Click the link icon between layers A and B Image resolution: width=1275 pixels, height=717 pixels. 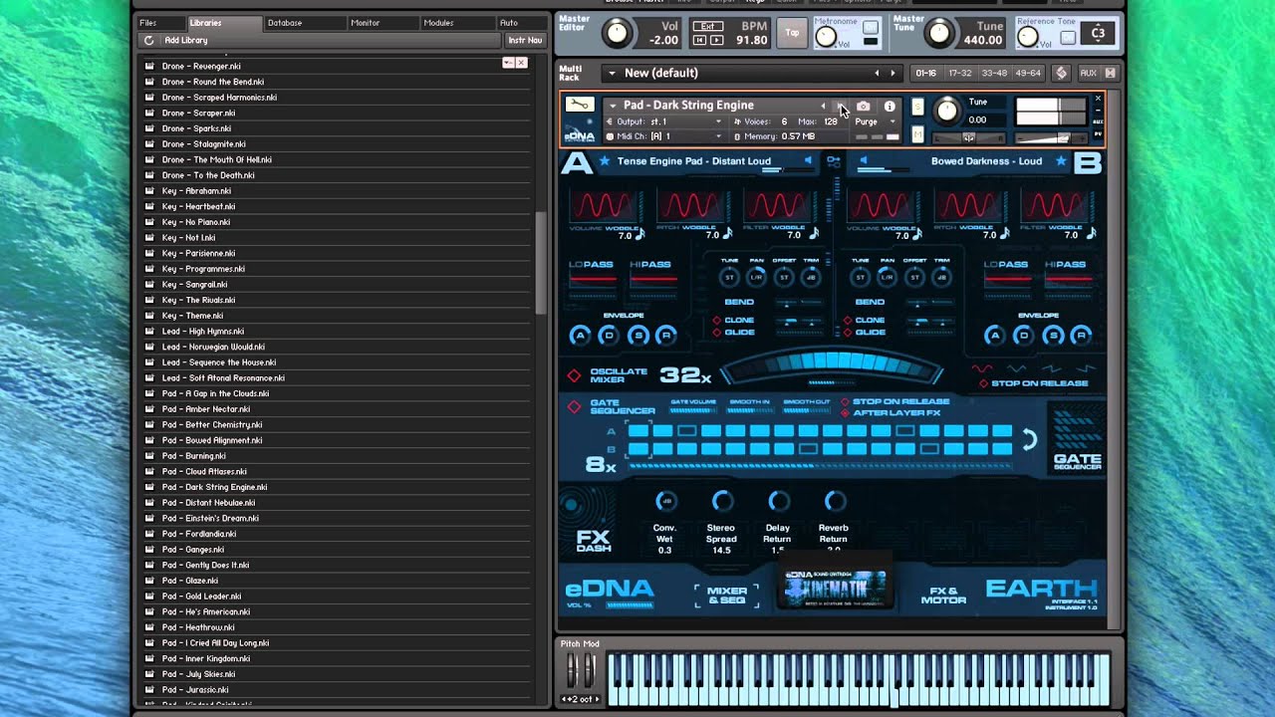834,160
